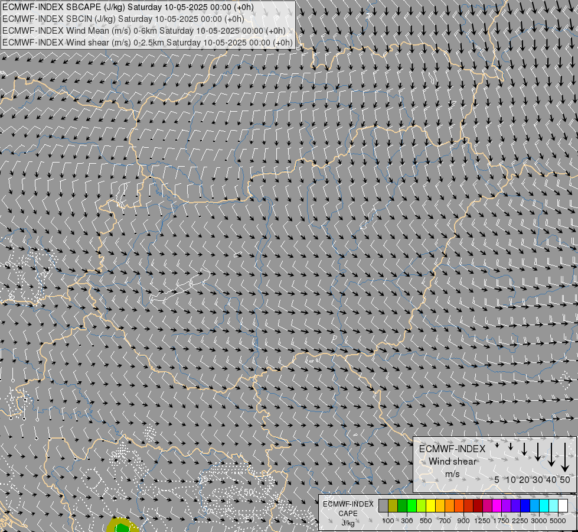Select the magenta CAPE legend swatch
578x532 pixels.
497,505
